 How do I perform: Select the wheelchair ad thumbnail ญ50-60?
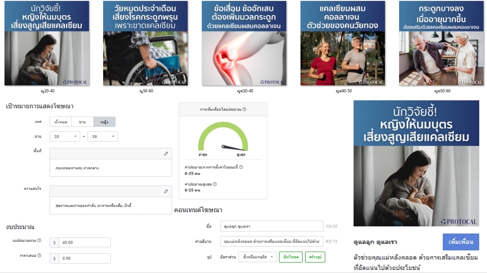pyautogui.click(x=146, y=43)
